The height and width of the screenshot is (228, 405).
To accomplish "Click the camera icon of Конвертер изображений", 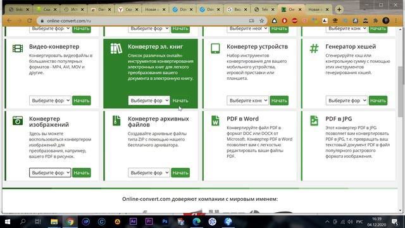I will coord(18,120).
